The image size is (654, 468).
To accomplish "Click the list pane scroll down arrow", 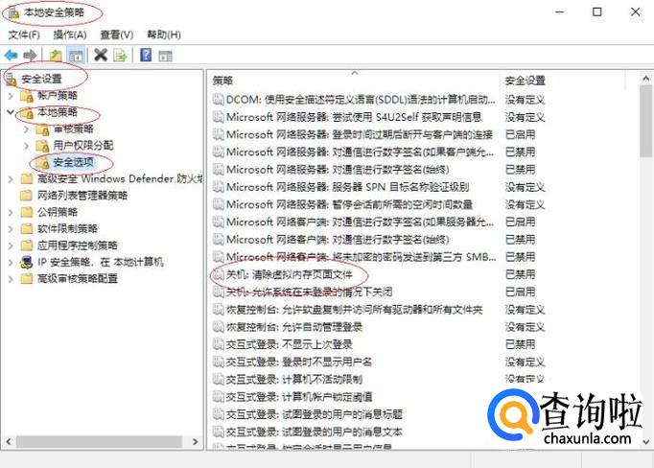I will 645,442.
